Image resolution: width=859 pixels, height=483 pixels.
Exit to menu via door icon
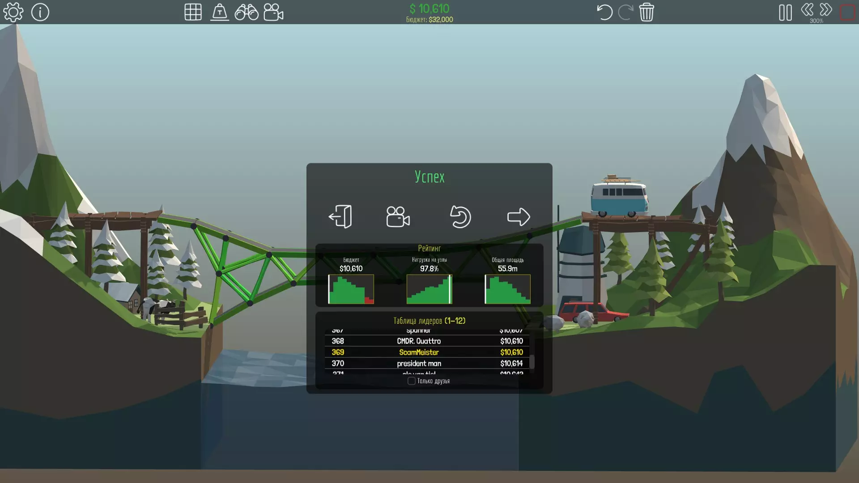[340, 217]
